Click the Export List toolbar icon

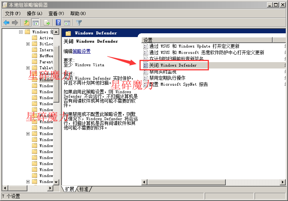(x=47, y=23)
